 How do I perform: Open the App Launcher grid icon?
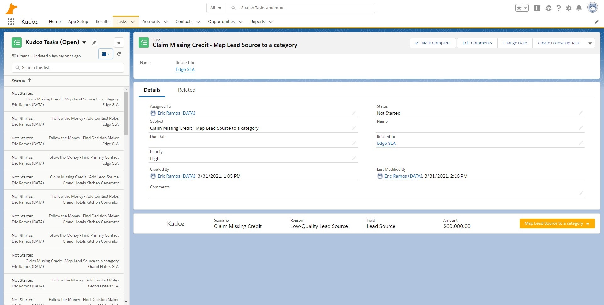pyautogui.click(x=11, y=21)
